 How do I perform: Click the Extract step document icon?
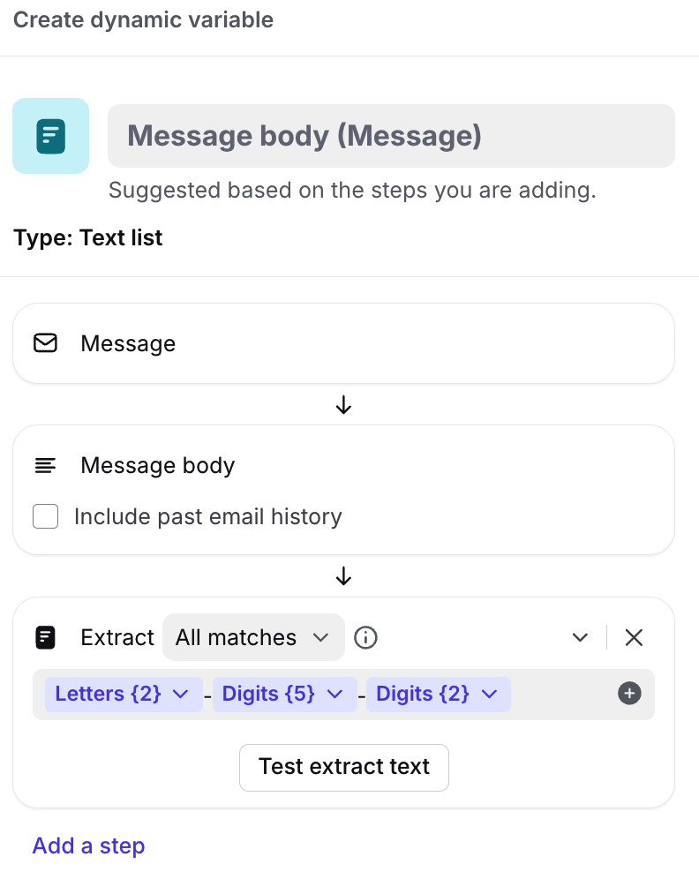(x=45, y=637)
